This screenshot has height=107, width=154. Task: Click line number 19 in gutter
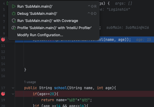(3, 100)
